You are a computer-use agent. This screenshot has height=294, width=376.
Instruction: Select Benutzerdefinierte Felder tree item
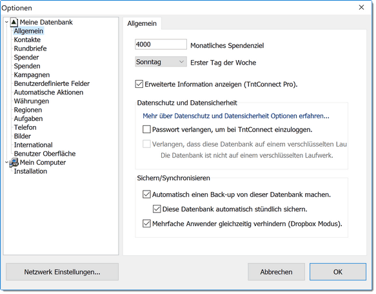pyautogui.click(x=52, y=83)
